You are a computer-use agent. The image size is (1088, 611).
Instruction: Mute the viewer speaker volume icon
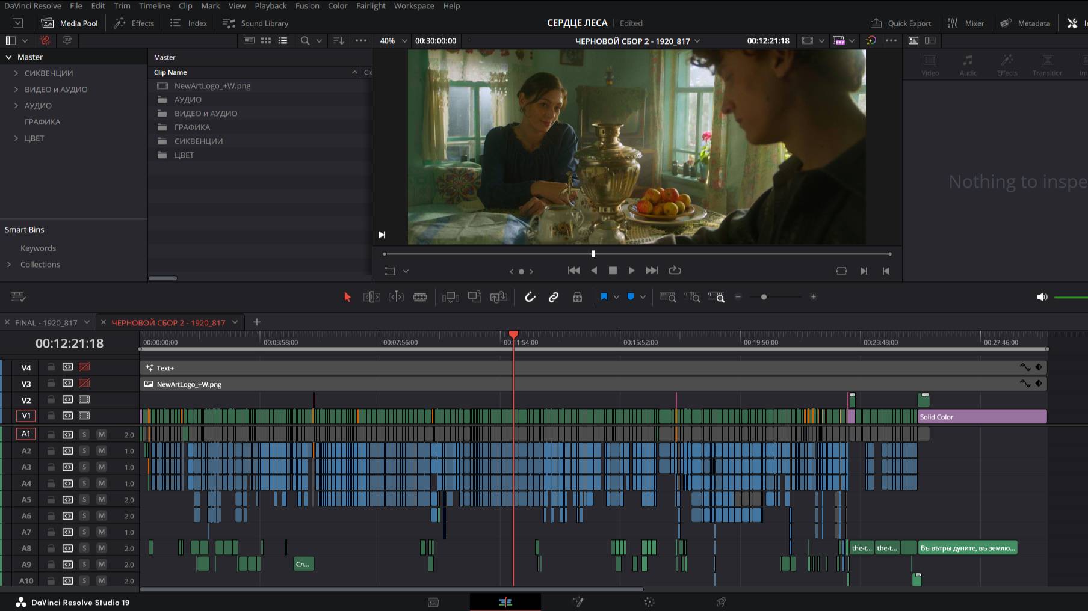tap(1042, 297)
